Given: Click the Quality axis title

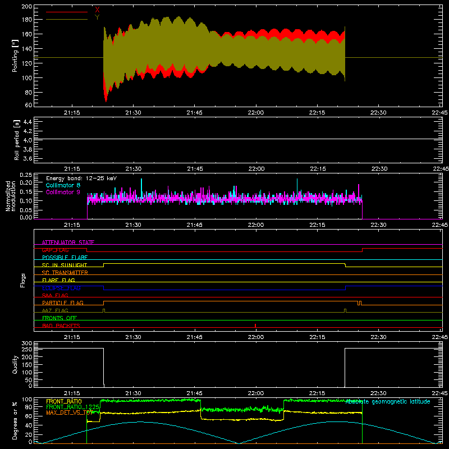Looking at the screenshot, I should [15, 364].
